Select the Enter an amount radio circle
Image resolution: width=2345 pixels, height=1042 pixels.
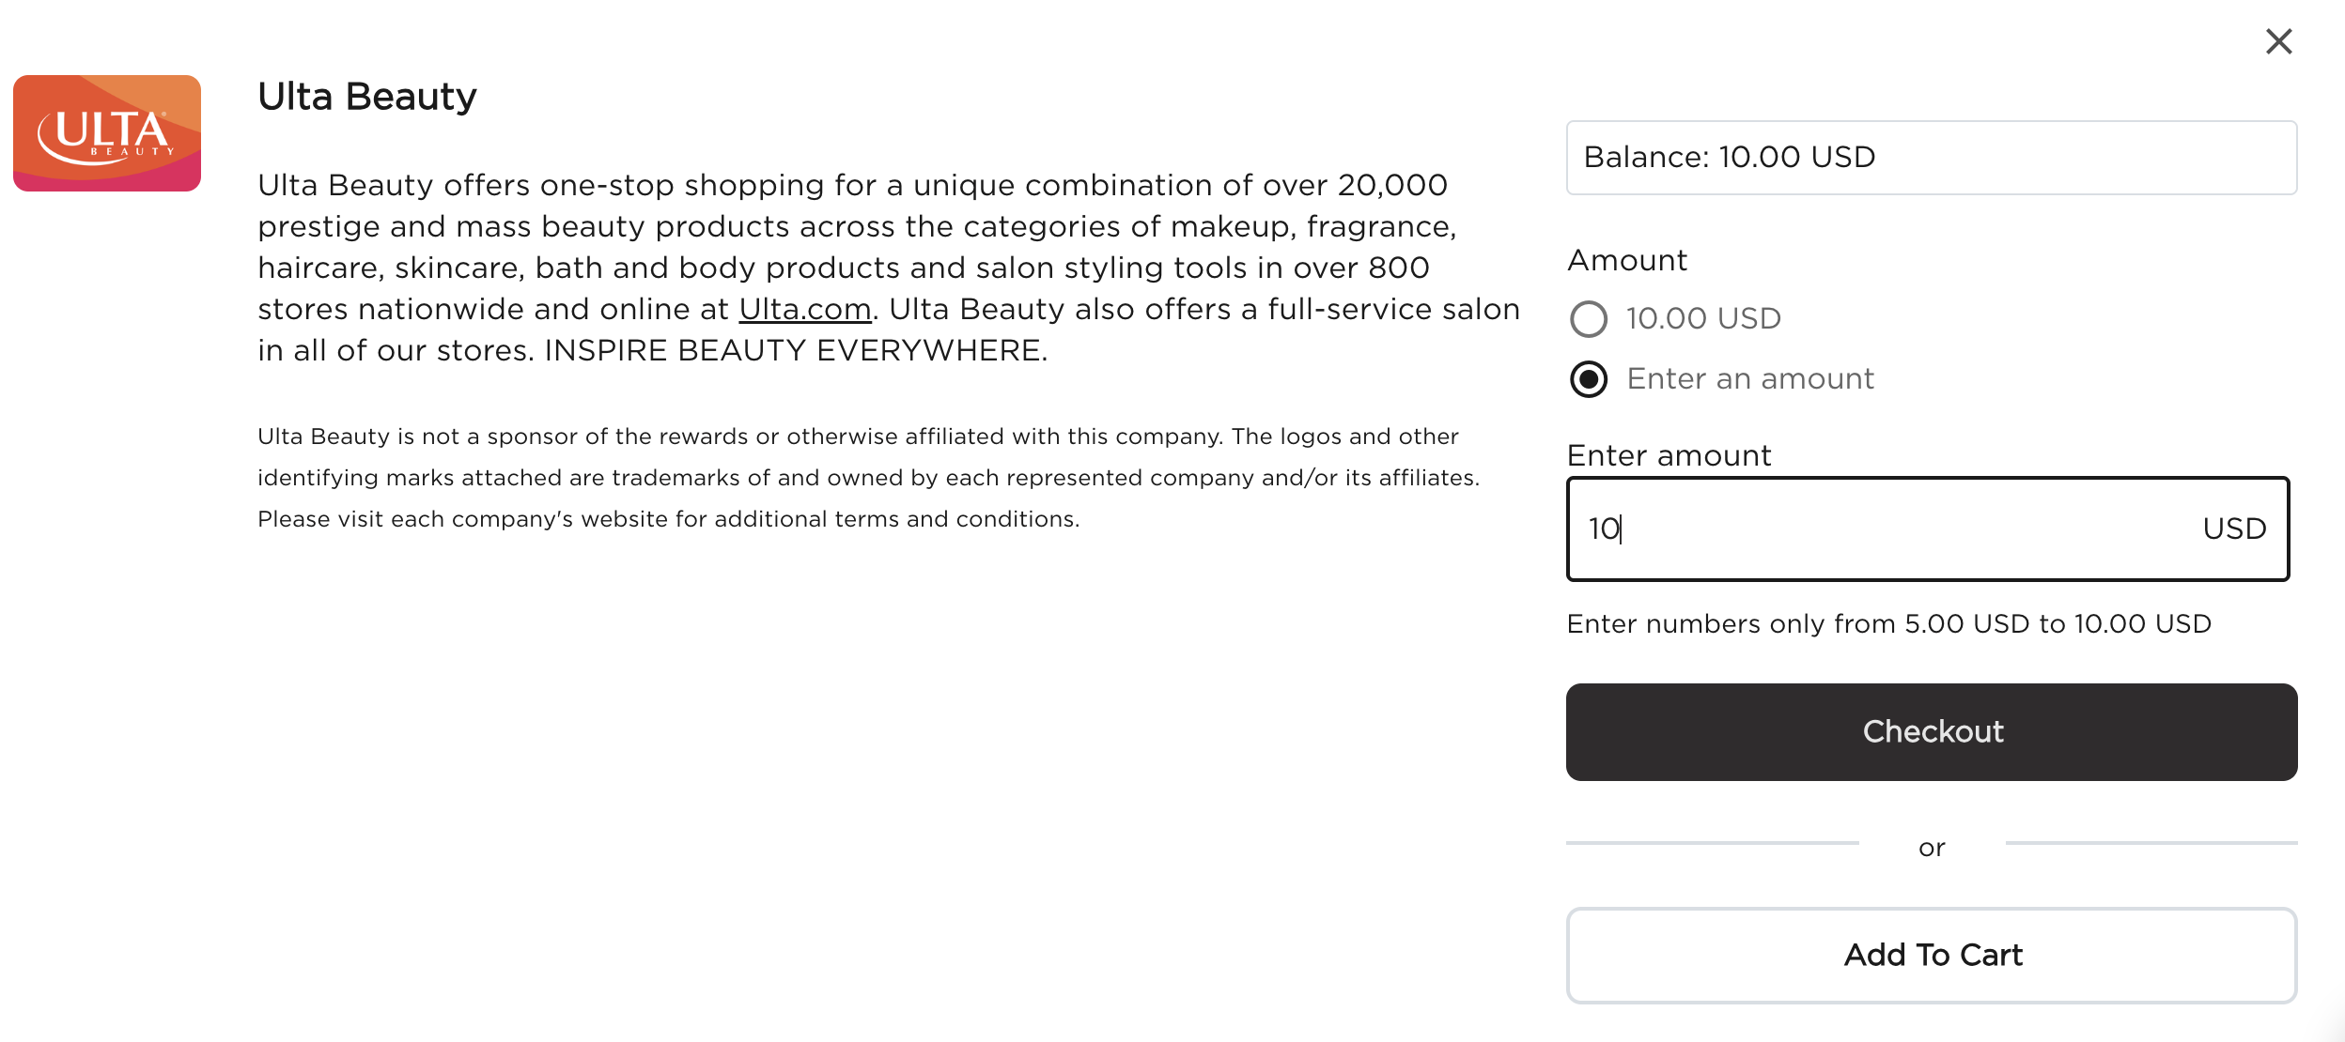[x=1589, y=379]
